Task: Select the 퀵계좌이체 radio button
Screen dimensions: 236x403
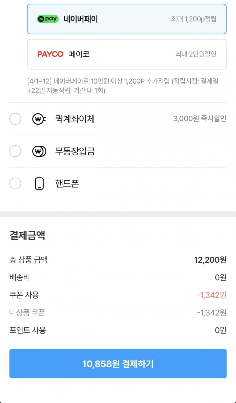Action: [15, 119]
